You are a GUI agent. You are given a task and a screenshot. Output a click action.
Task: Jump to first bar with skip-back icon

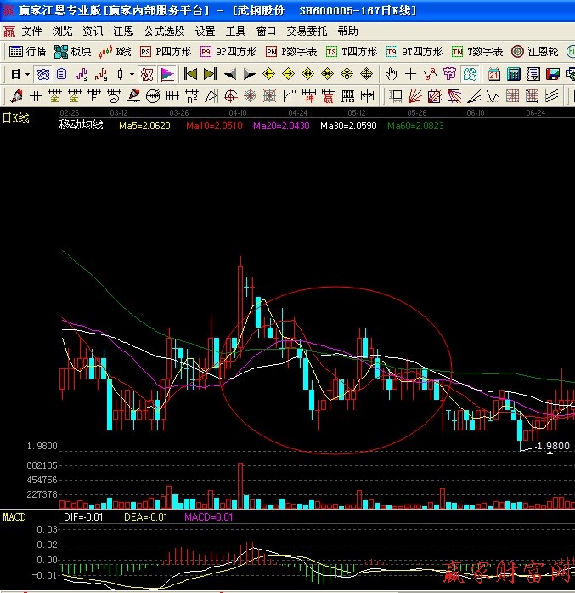(x=191, y=74)
